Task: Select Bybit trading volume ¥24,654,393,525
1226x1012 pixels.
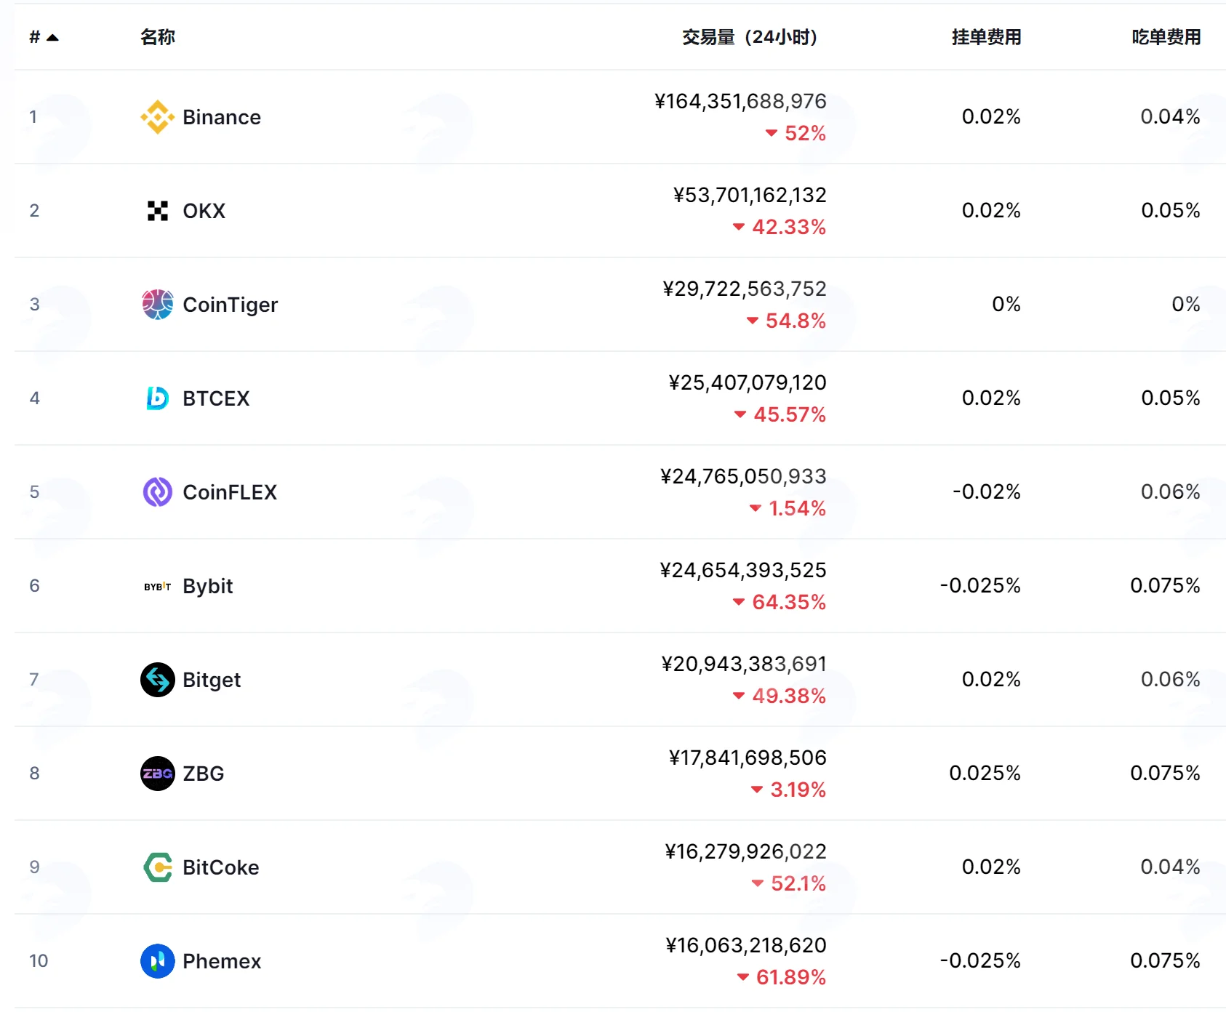Action: point(743,570)
